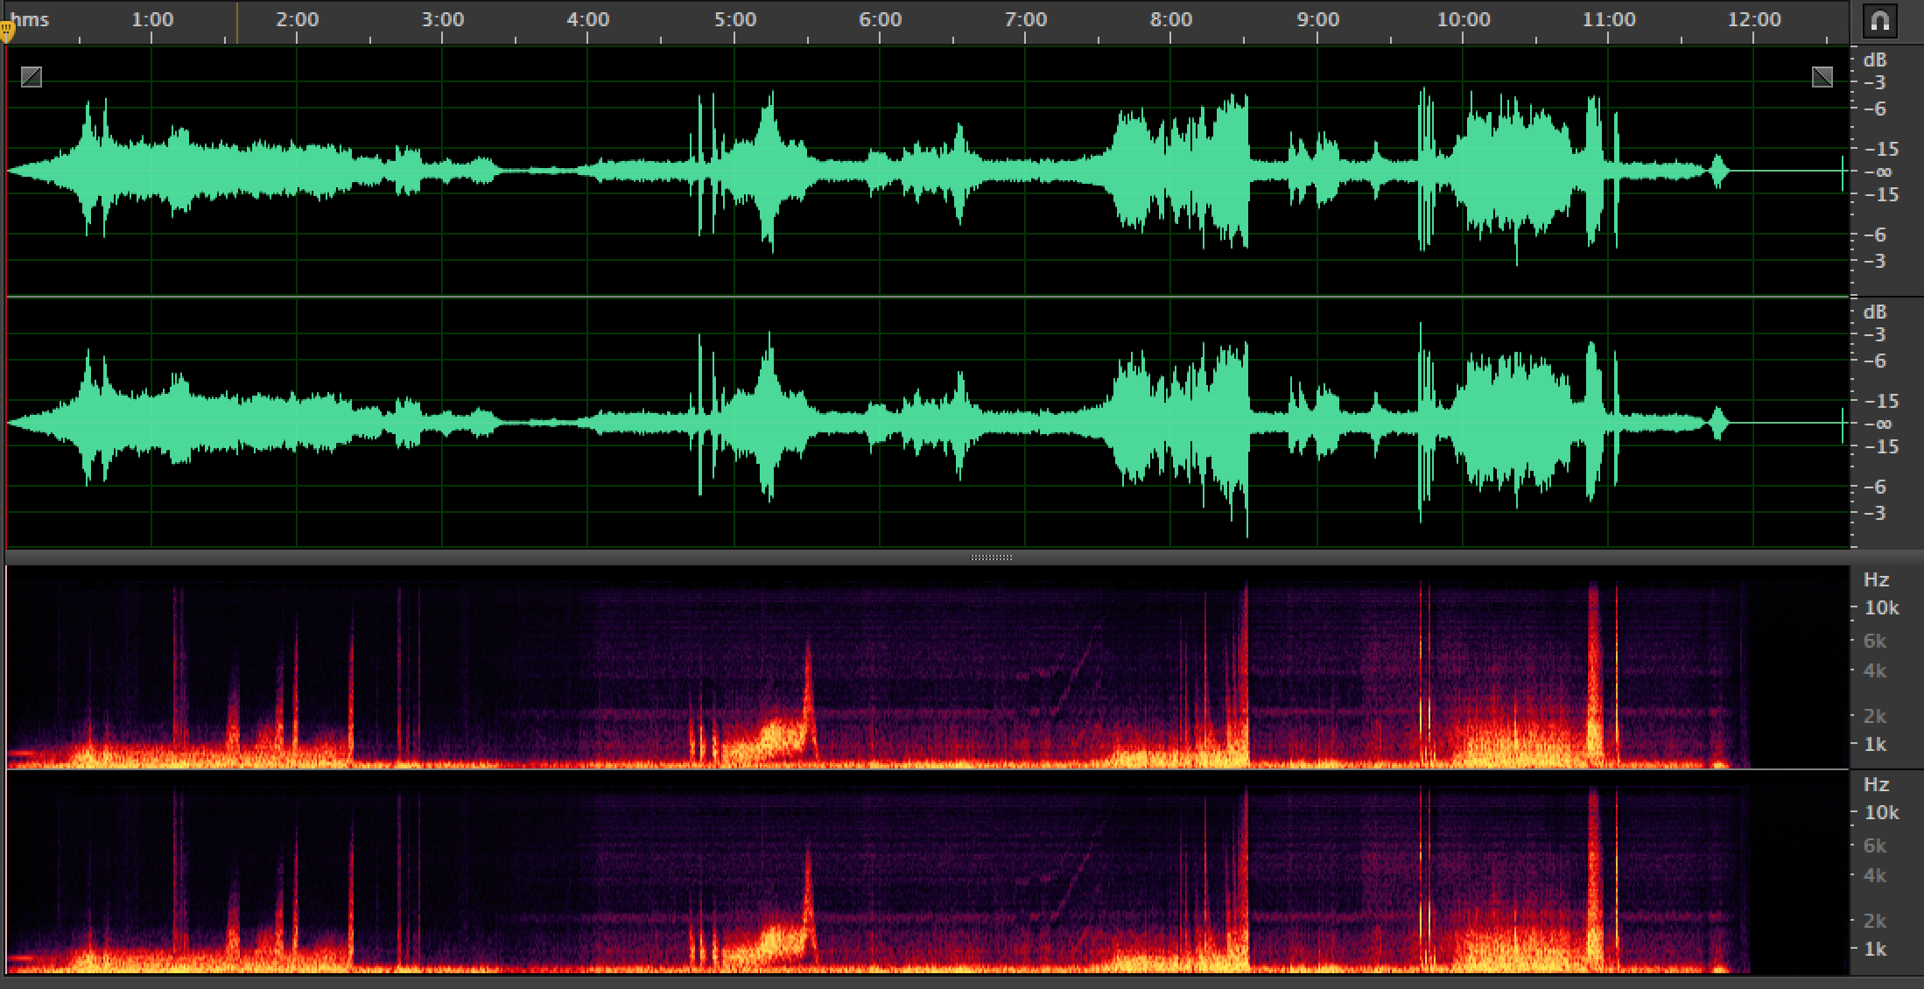This screenshot has height=989, width=1924.
Task: Click the fade in handle icon
Action: [32, 78]
